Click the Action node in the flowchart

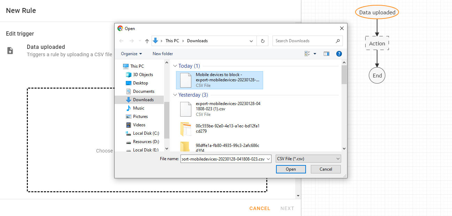[x=377, y=43]
